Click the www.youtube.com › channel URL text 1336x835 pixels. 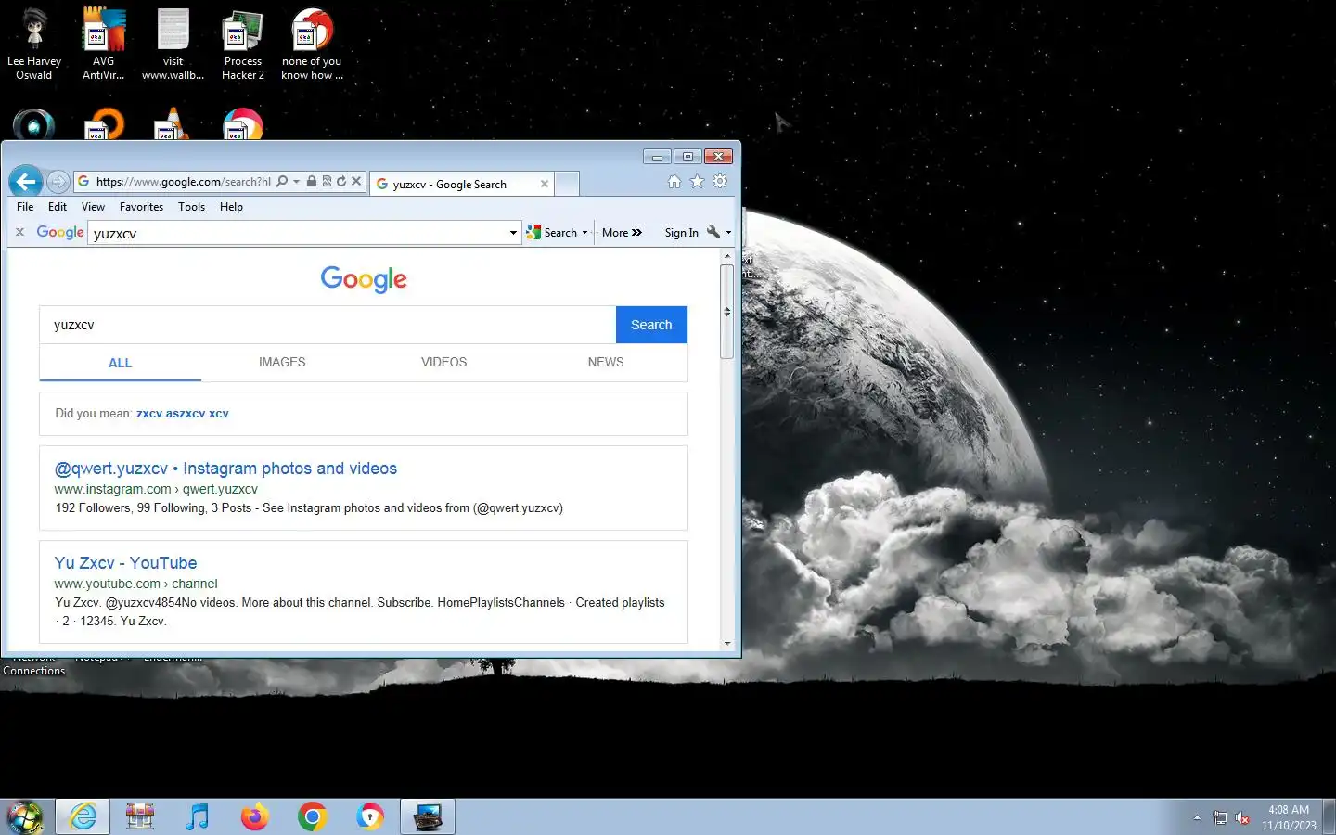(135, 584)
